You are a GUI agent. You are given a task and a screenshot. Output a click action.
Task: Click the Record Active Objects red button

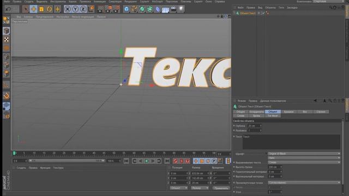(176, 161)
